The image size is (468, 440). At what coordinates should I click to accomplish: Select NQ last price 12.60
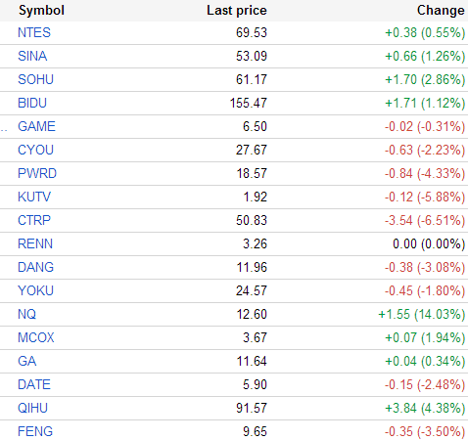(252, 314)
